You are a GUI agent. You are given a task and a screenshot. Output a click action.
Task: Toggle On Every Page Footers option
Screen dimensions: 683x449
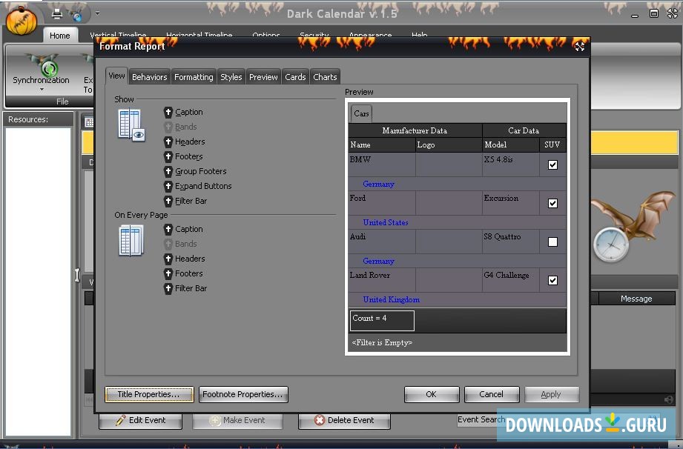pos(183,273)
